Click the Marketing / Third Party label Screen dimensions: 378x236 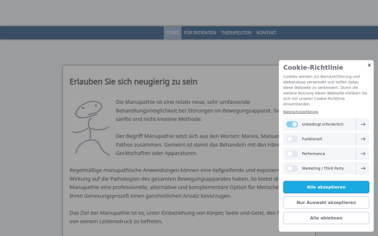[323, 168]
